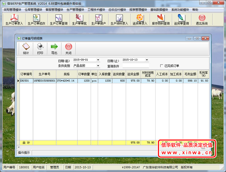Screen dimensions: 226x172
Task: Open 生产订单查询 toolbar icon
Action: pyautogui.click(x=59, y=19)
